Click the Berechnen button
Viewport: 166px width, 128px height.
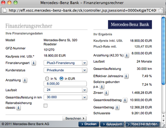(74, 118)
